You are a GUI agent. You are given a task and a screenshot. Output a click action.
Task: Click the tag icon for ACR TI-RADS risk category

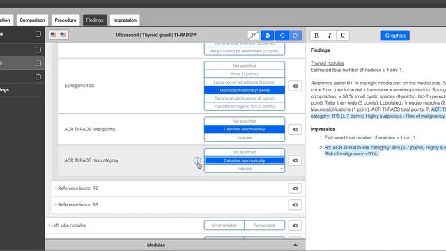click(x=295, y=160)
